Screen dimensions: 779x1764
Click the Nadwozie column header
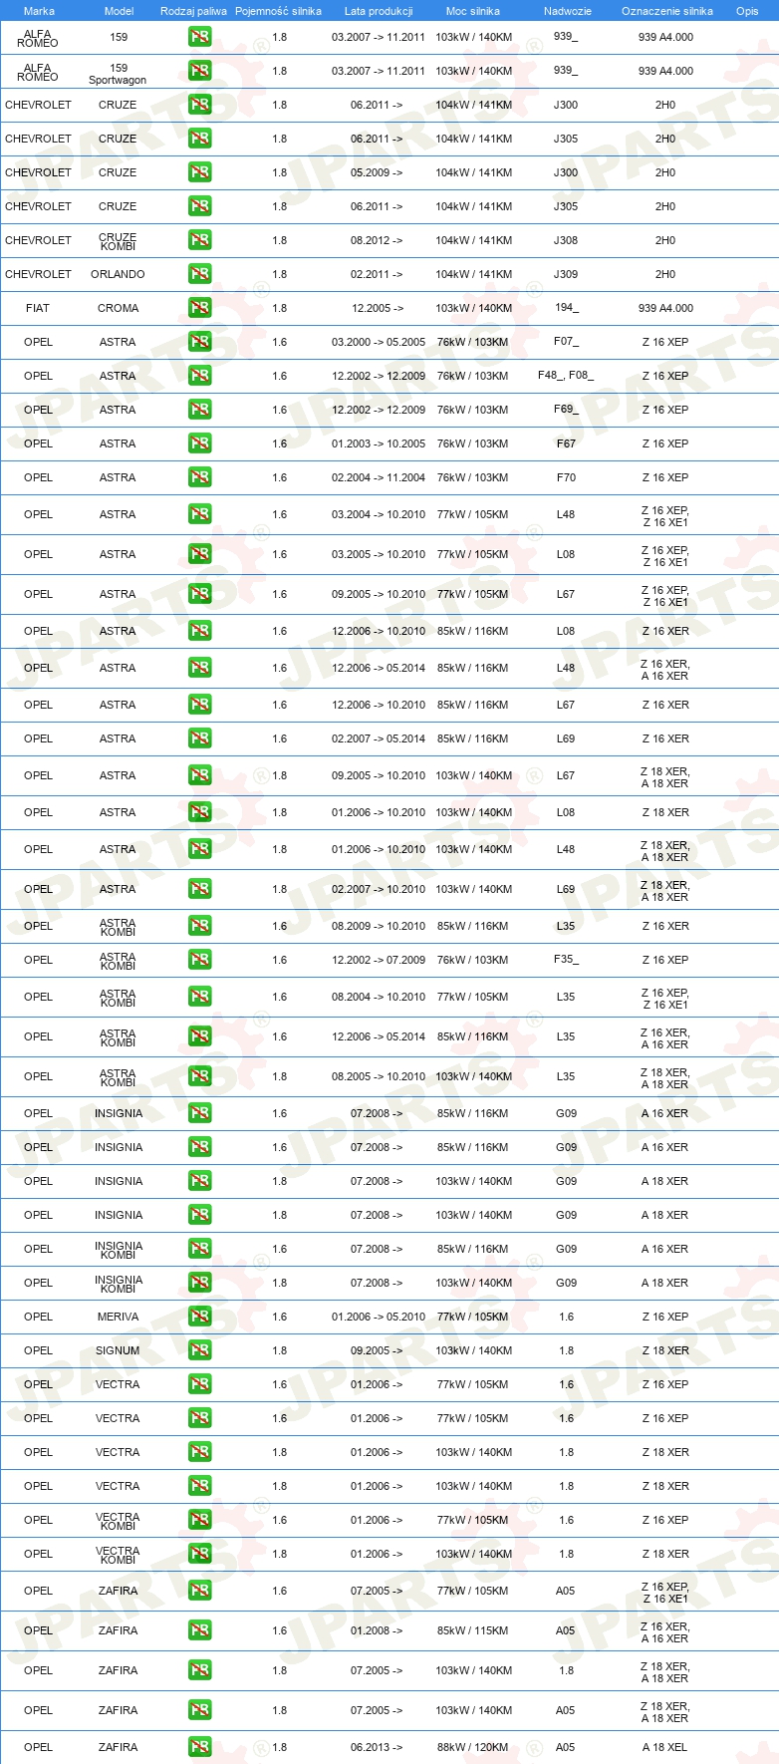(x=568, y=11)
